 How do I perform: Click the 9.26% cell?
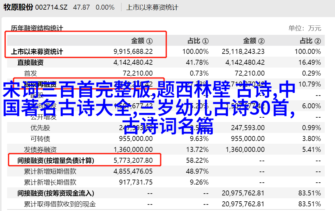click(199, 182)
